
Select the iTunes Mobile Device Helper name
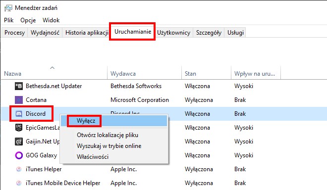63,183
